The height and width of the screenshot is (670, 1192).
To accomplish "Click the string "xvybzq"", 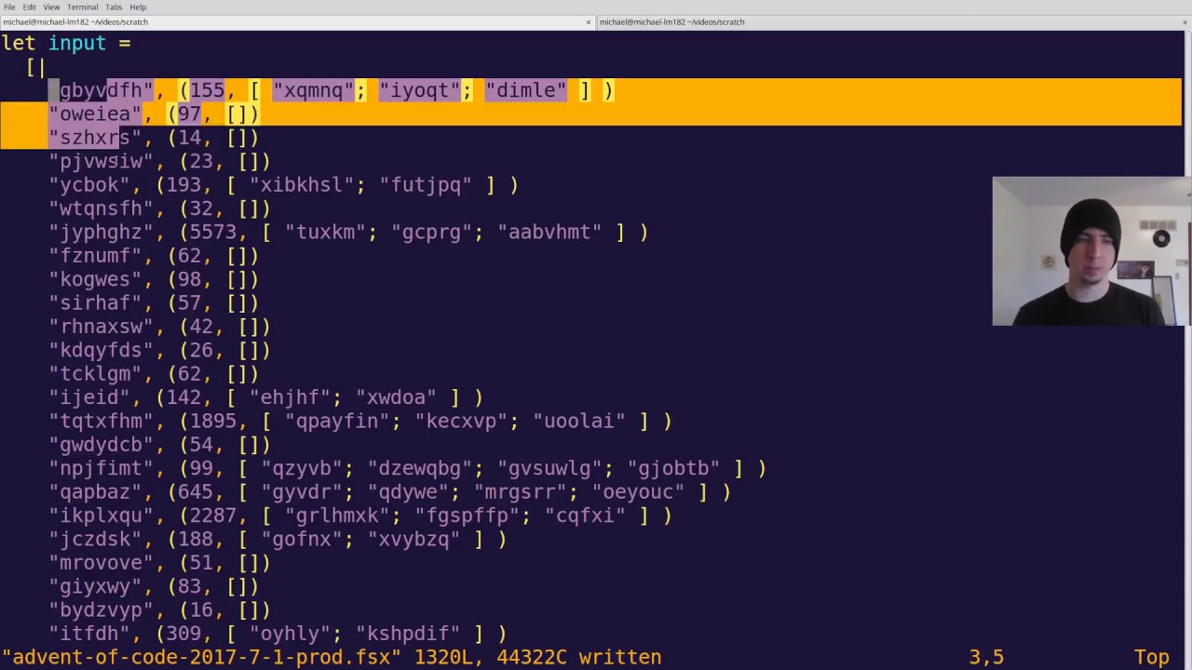I will (x=414, y=539).
